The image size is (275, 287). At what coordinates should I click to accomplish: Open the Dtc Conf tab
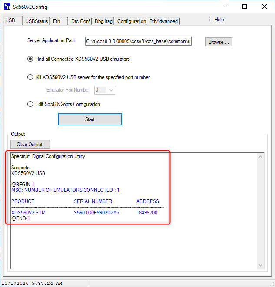tap(80, 21)
